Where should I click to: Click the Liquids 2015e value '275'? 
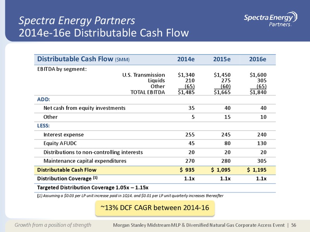[226, 80]
